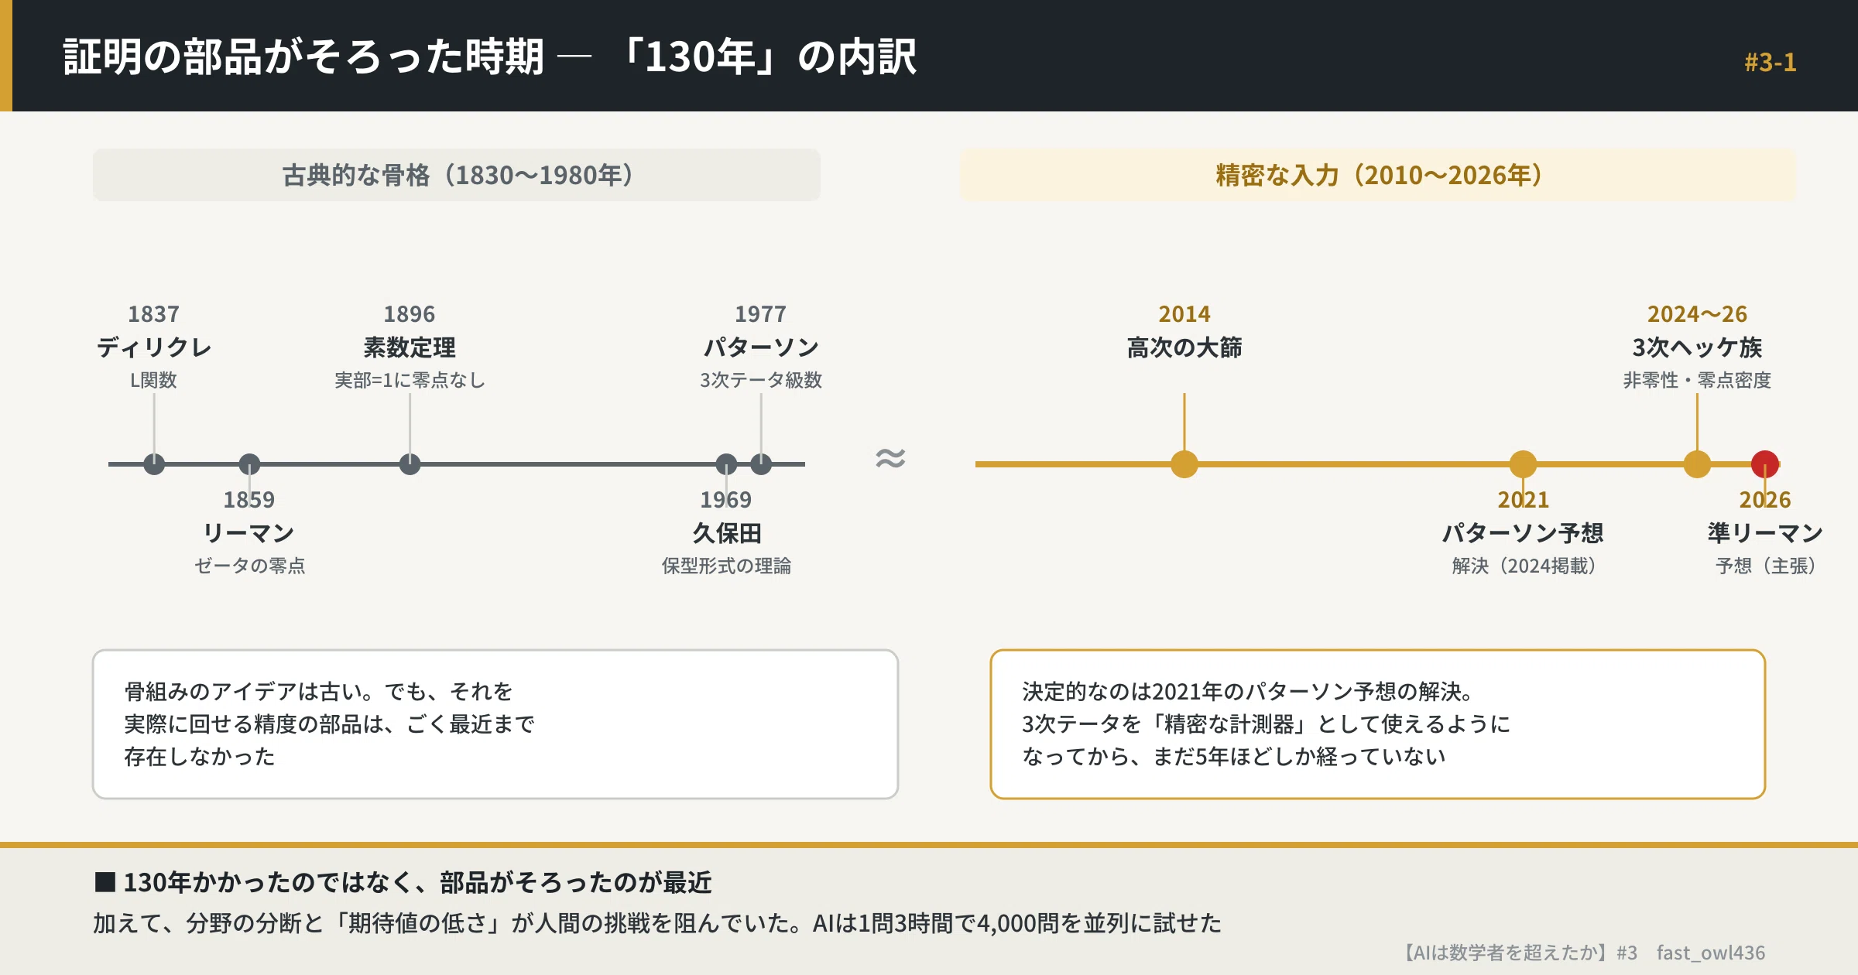The image size is (1858, 975).
Task: Click the 高次の大篩 label
Action: (x=1184, y=347)
